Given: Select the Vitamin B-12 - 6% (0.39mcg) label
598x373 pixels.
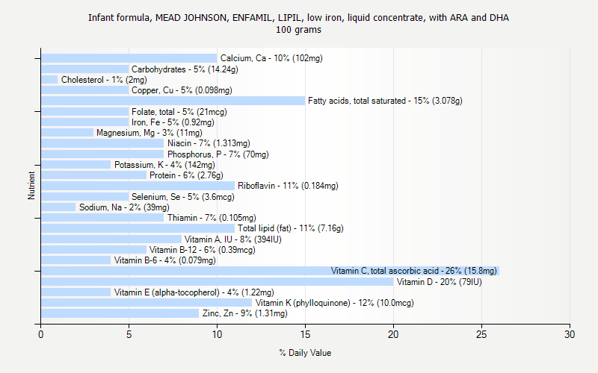Looking at the screenshot, I should [203, 250].
